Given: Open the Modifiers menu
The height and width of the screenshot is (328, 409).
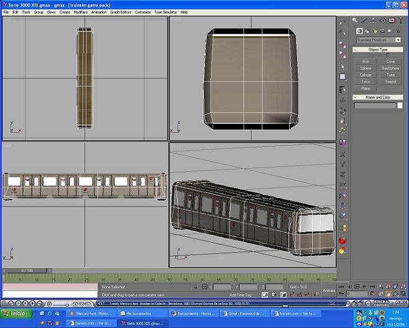Looking at the screenshot, I should coord(81,12).
